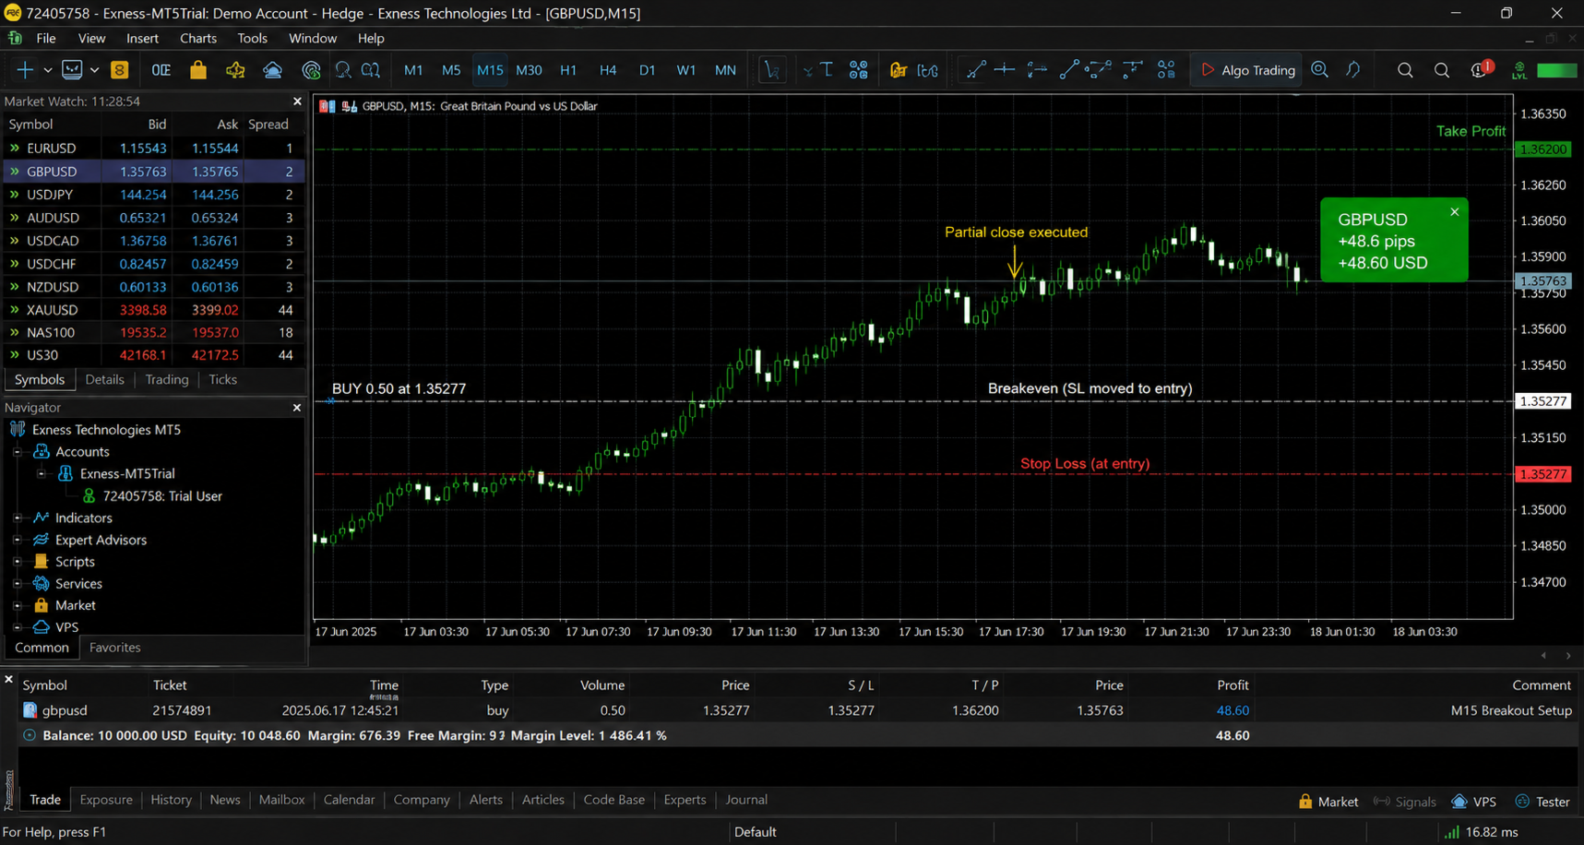The image size is (1584, 845).
Task: Toggle the Algo Trading button
Action: coord(1248,70)
